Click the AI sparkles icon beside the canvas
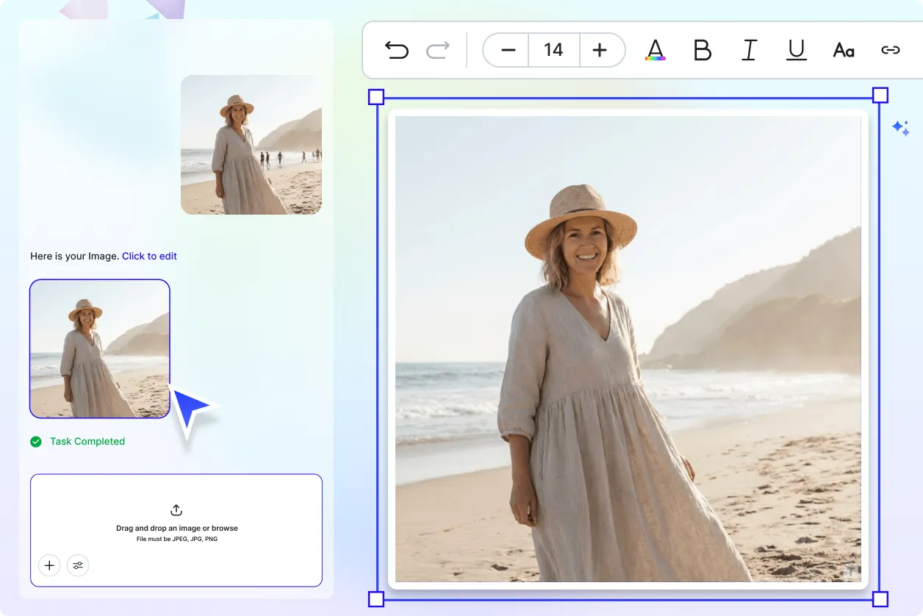This screenshot has width=923, height=616. point(902,128)
